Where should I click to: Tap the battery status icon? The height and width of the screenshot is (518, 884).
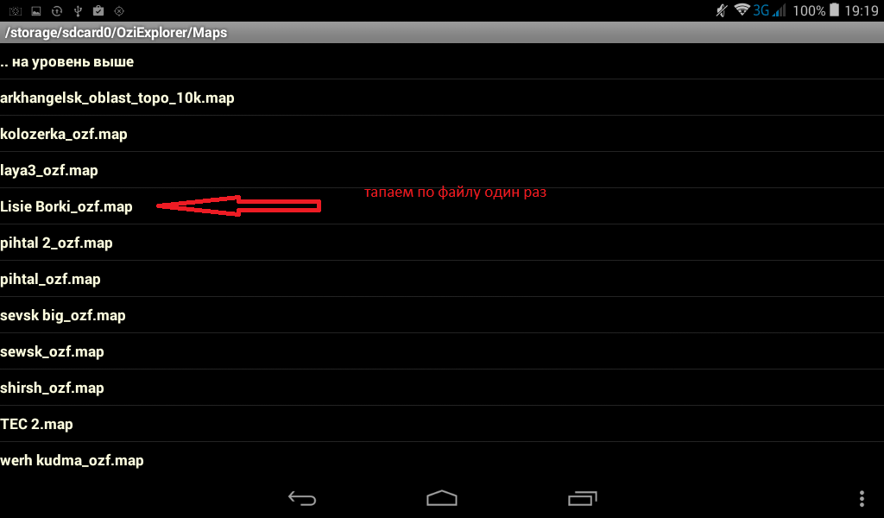click(x=835, y=10)
